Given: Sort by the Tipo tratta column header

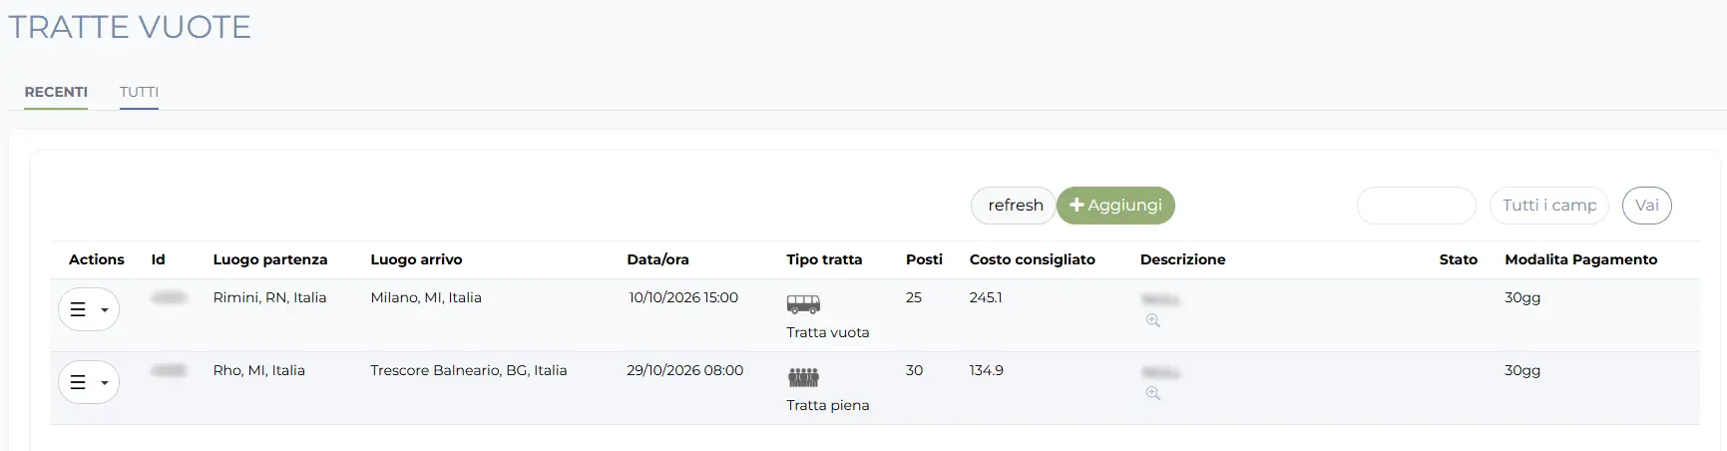Looking at the screenshot, I should (824, 259).
